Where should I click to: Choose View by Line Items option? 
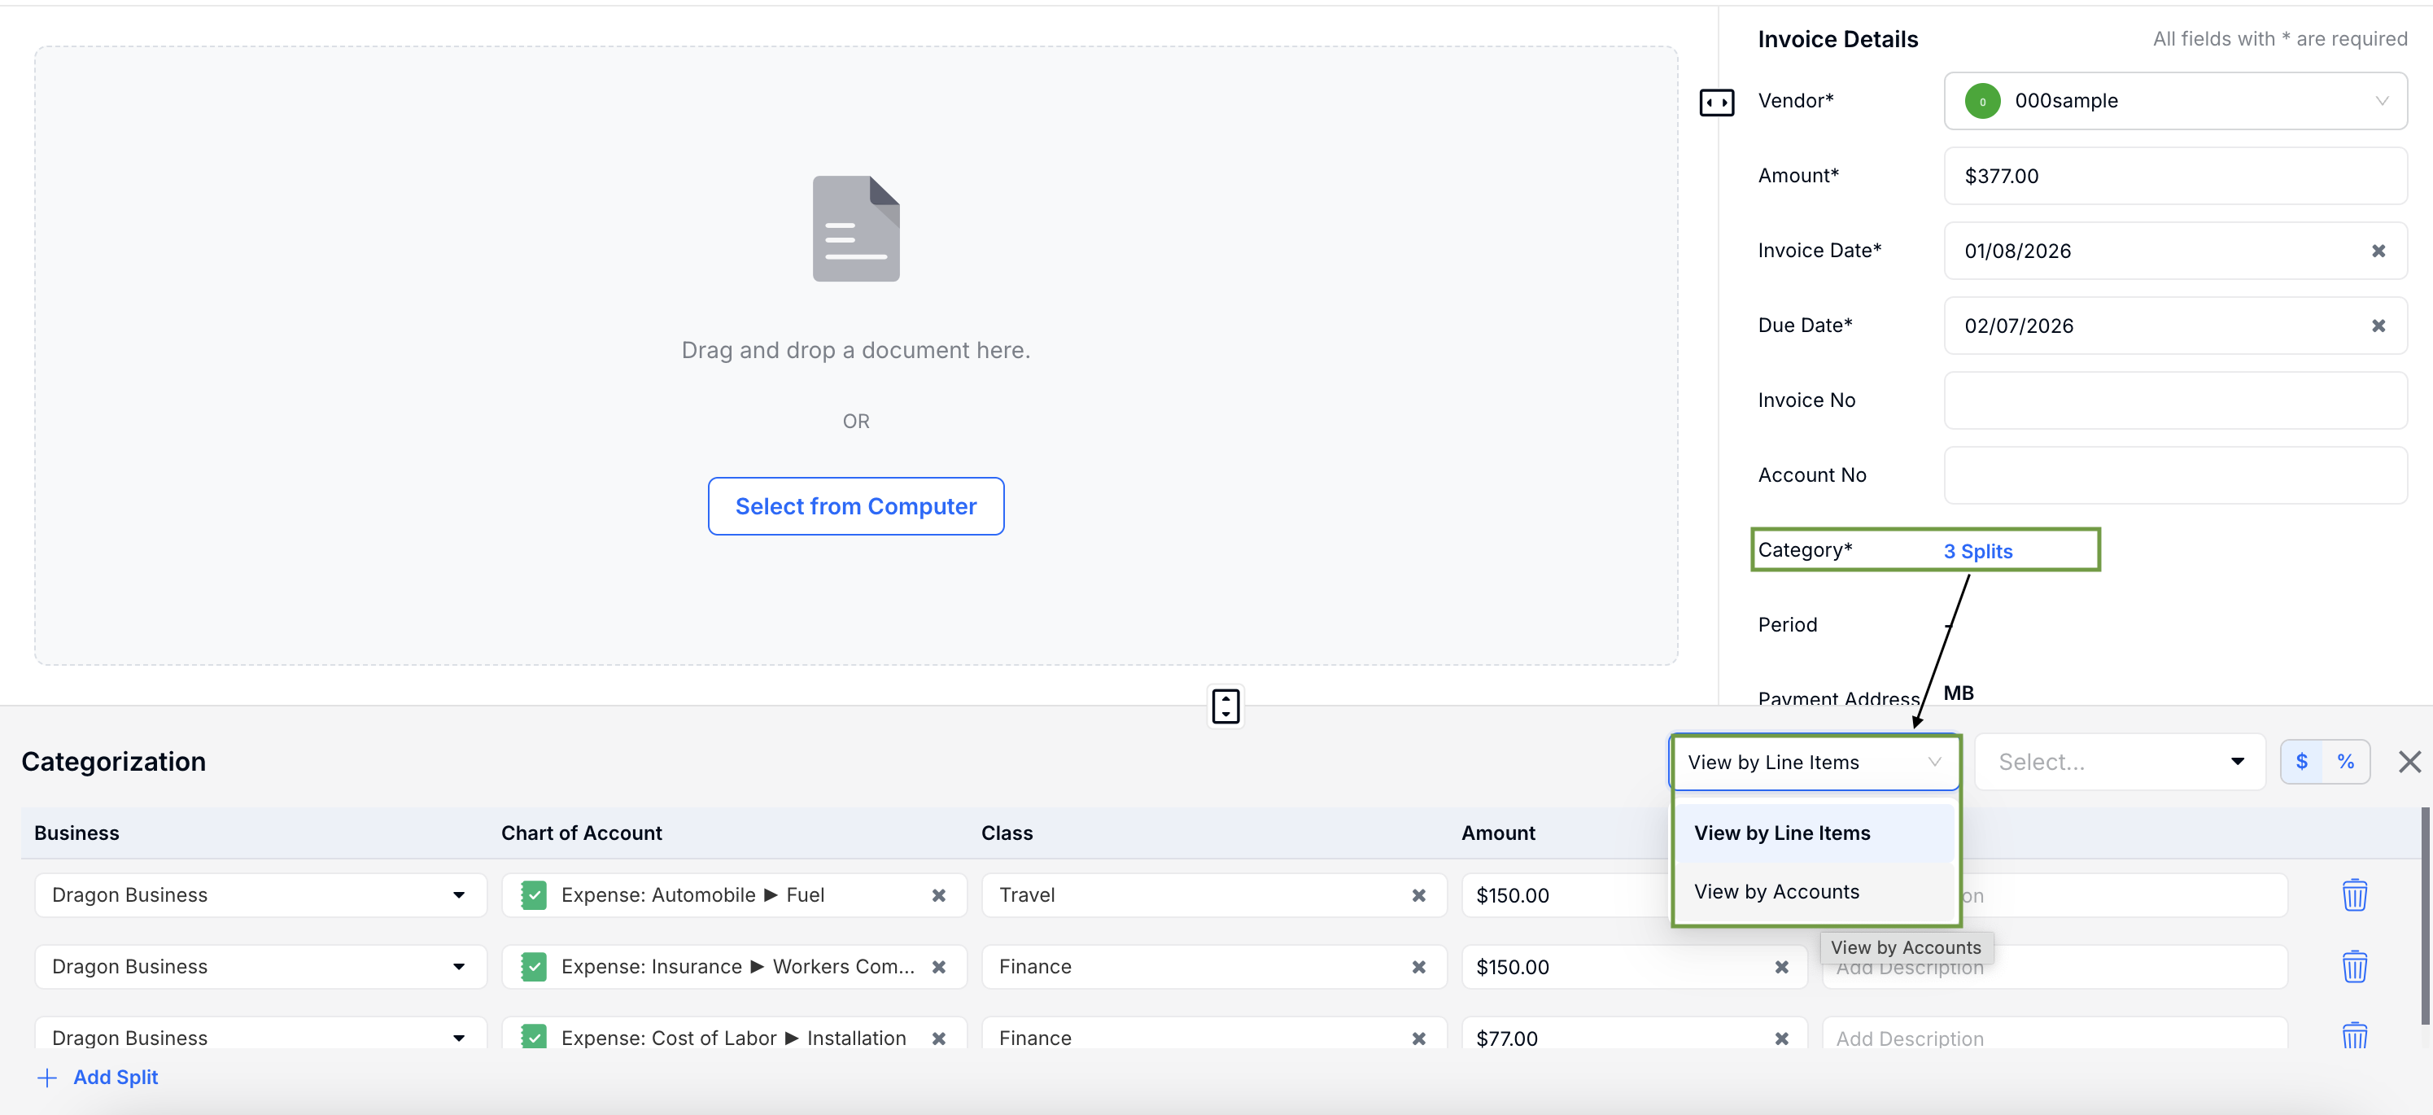[1781, 833]
